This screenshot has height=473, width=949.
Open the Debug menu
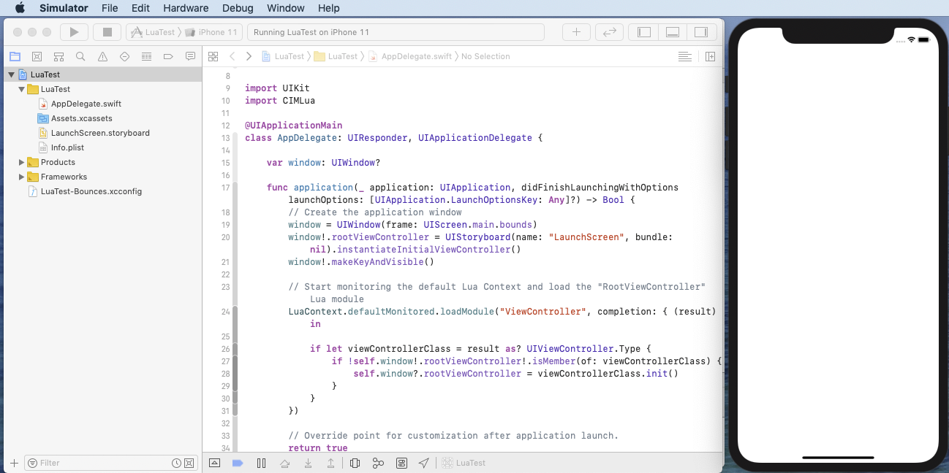pos(237,8)
